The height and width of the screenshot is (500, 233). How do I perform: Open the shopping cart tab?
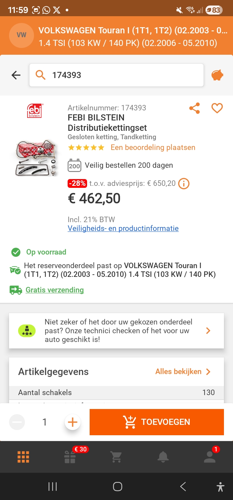pyautogui.click(x=116, y=457)
